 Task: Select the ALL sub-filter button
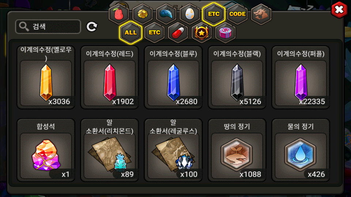coord(131,32)
